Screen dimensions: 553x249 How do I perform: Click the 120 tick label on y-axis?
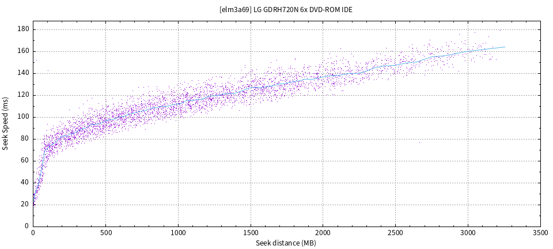tap(24, 95)
